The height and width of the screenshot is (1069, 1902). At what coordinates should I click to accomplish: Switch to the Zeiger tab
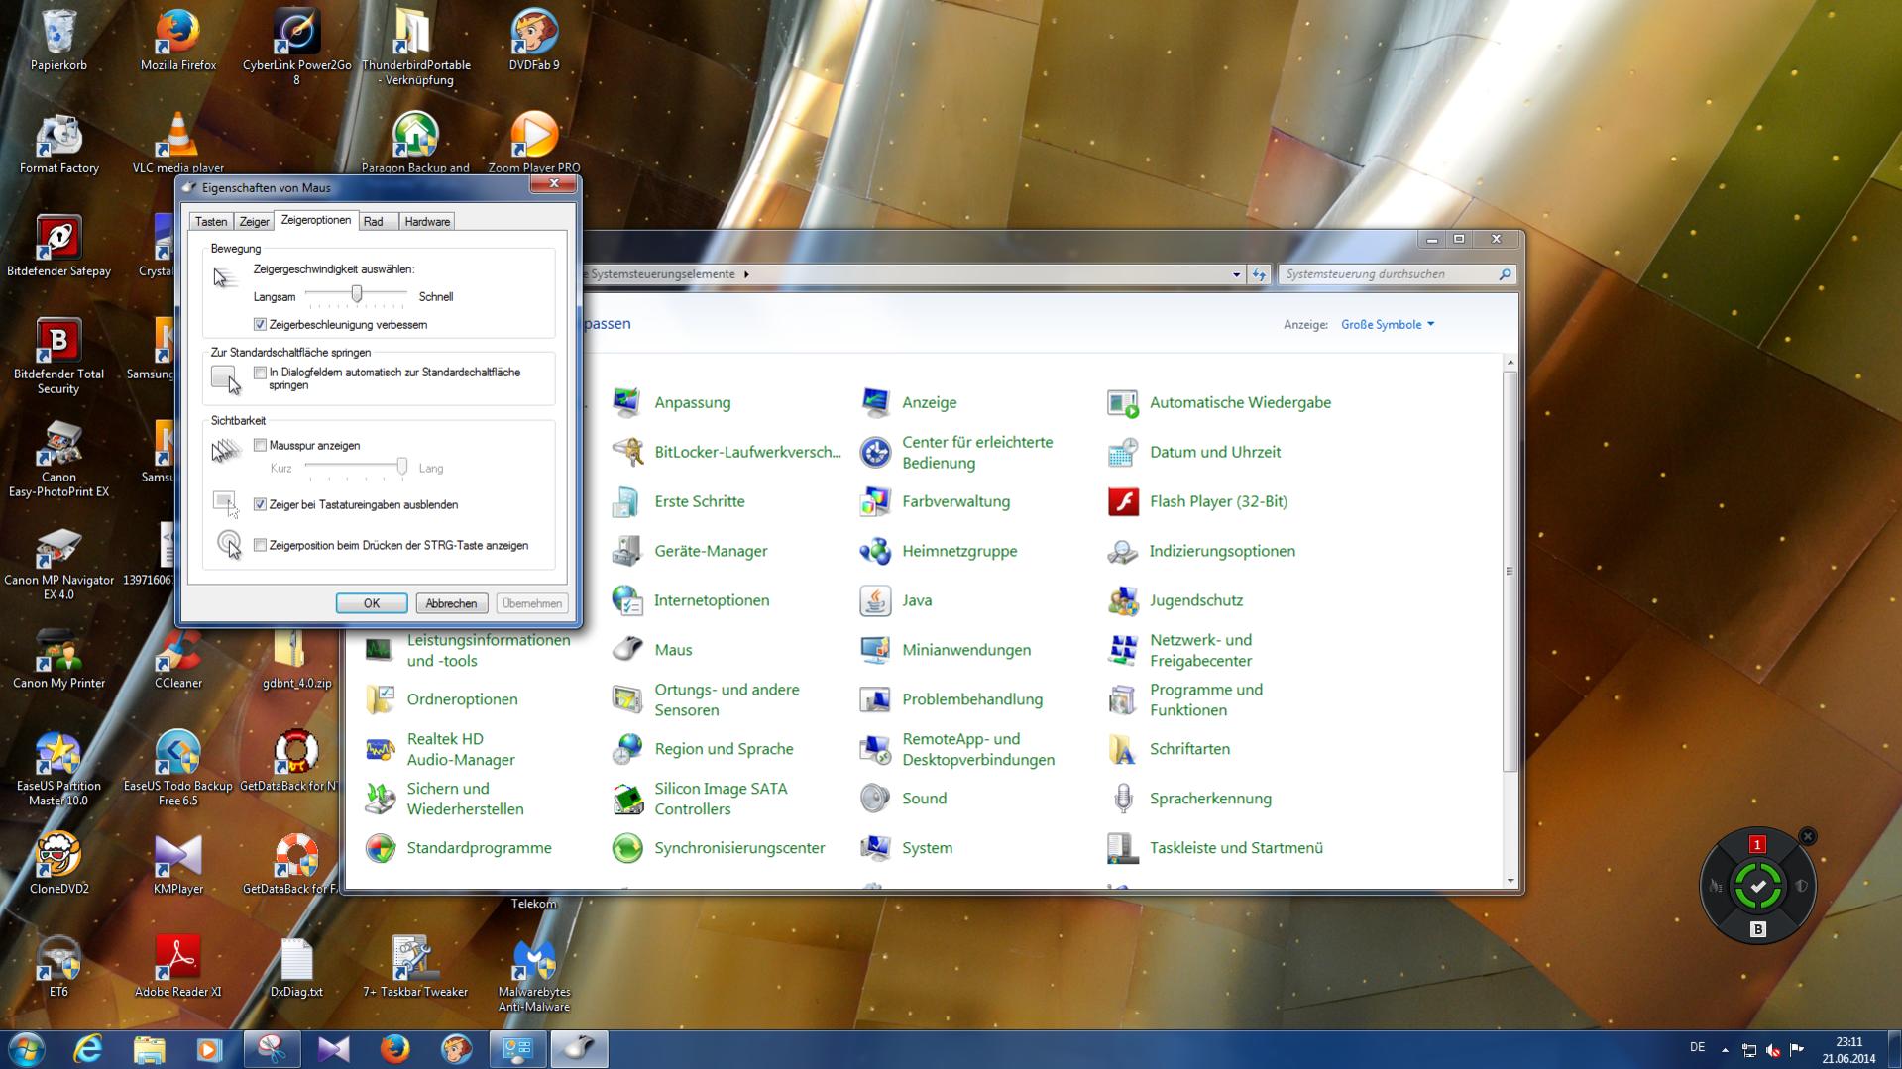click(x=254, y=222)
